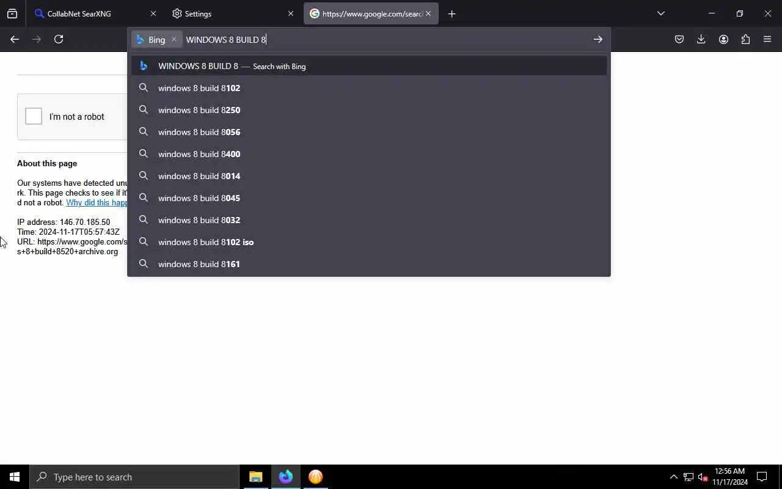
Task: Close the google.com search tab
Action: [428, 13]
